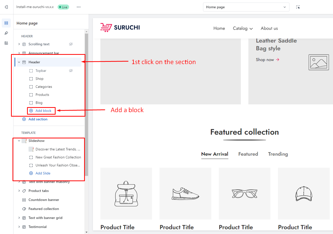
Task: Click the sidebar scrollbar thumb
Action: [x=87, y=105]
